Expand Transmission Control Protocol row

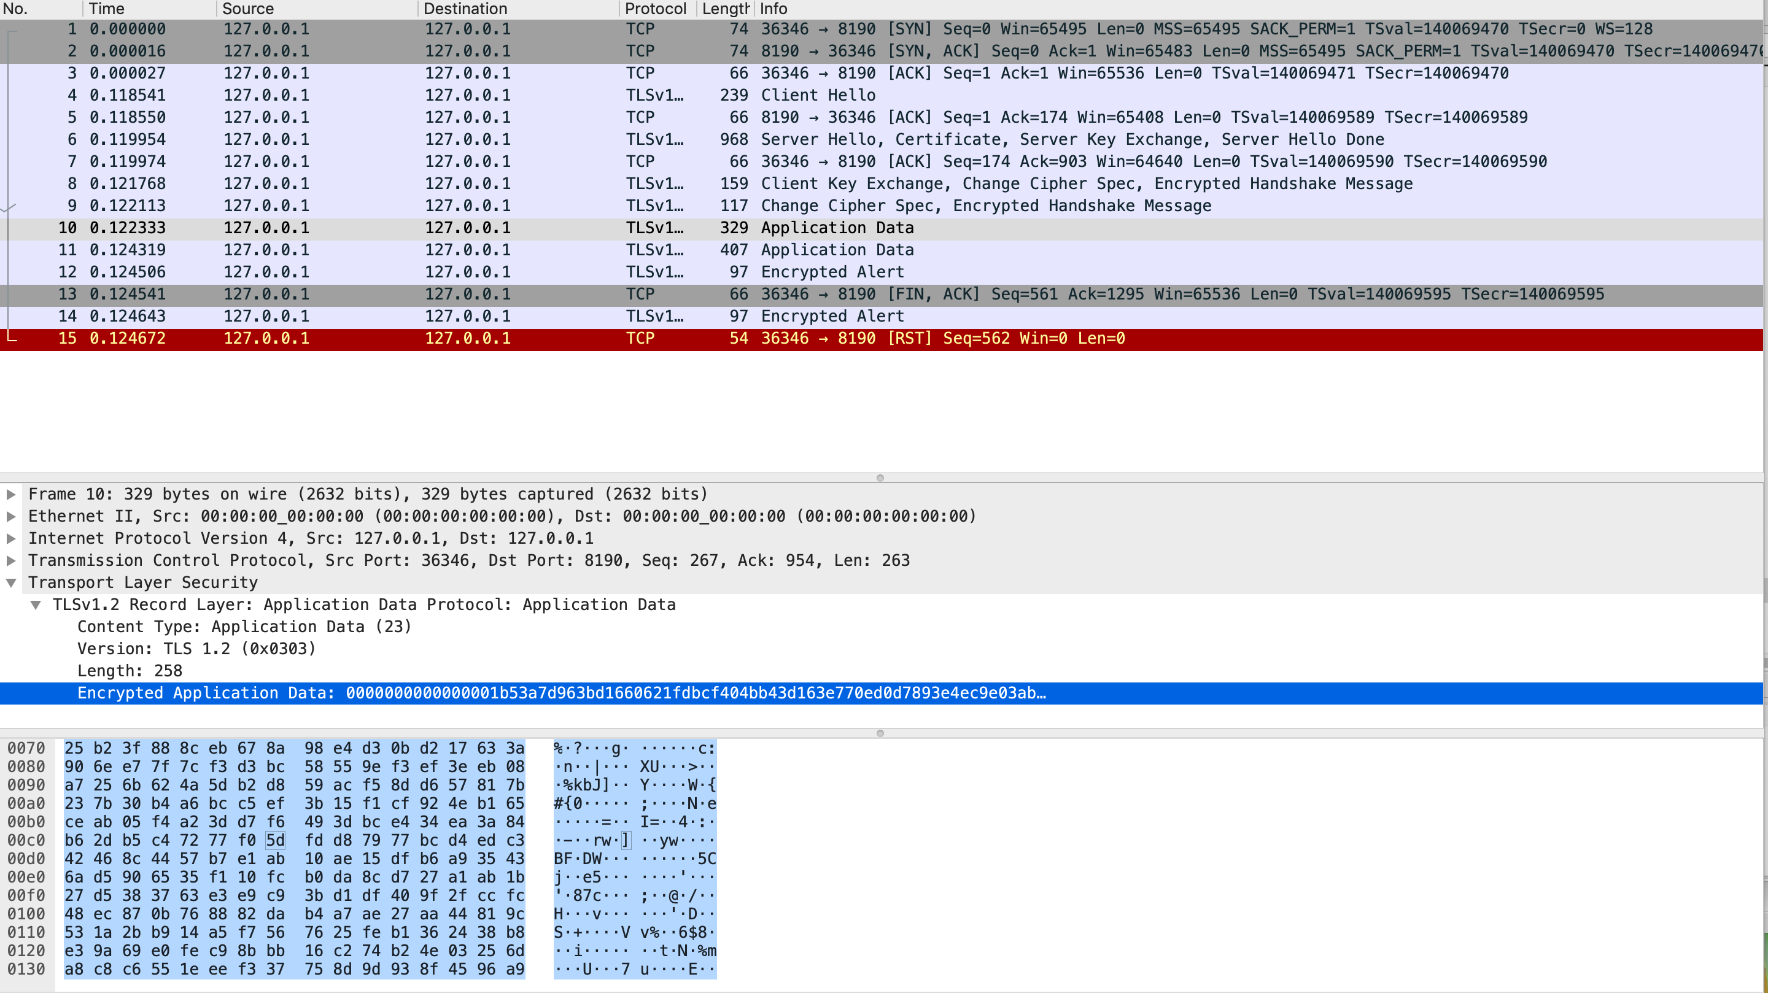(x=11, y=560)
